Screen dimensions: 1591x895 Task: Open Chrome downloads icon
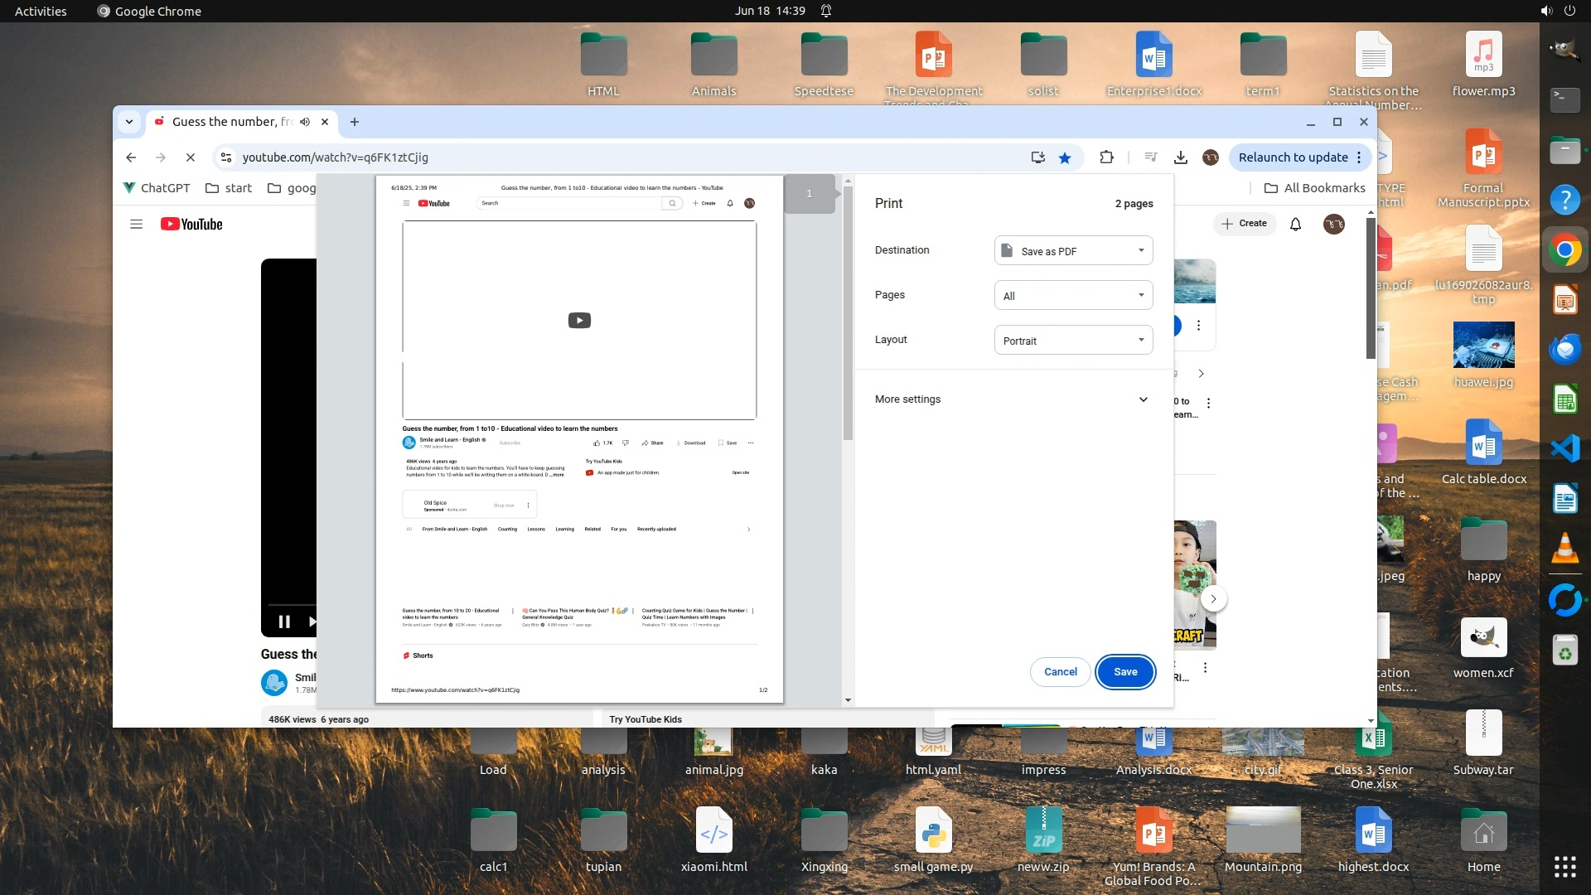click(1181, 157)
